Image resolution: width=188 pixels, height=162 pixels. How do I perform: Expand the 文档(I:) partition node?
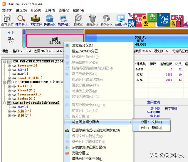coord(9,111)
